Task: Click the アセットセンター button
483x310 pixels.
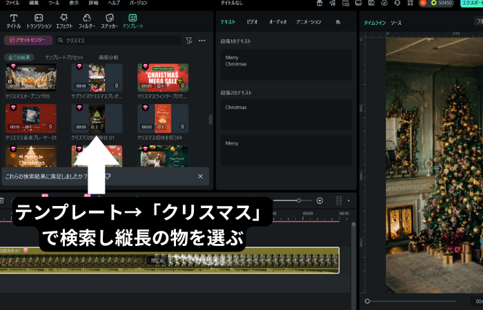Action: 28,40
